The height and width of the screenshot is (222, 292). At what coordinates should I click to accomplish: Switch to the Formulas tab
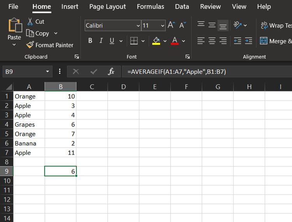[150, 7]
